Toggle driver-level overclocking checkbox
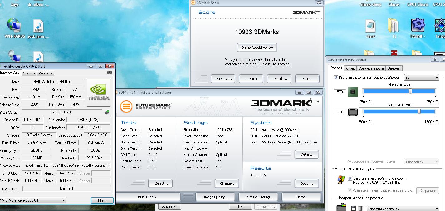 point(336,77)
